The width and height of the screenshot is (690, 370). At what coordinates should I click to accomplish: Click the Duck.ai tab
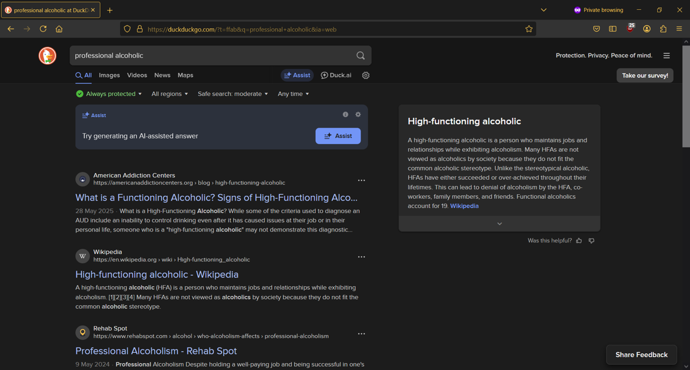point(336,75)
